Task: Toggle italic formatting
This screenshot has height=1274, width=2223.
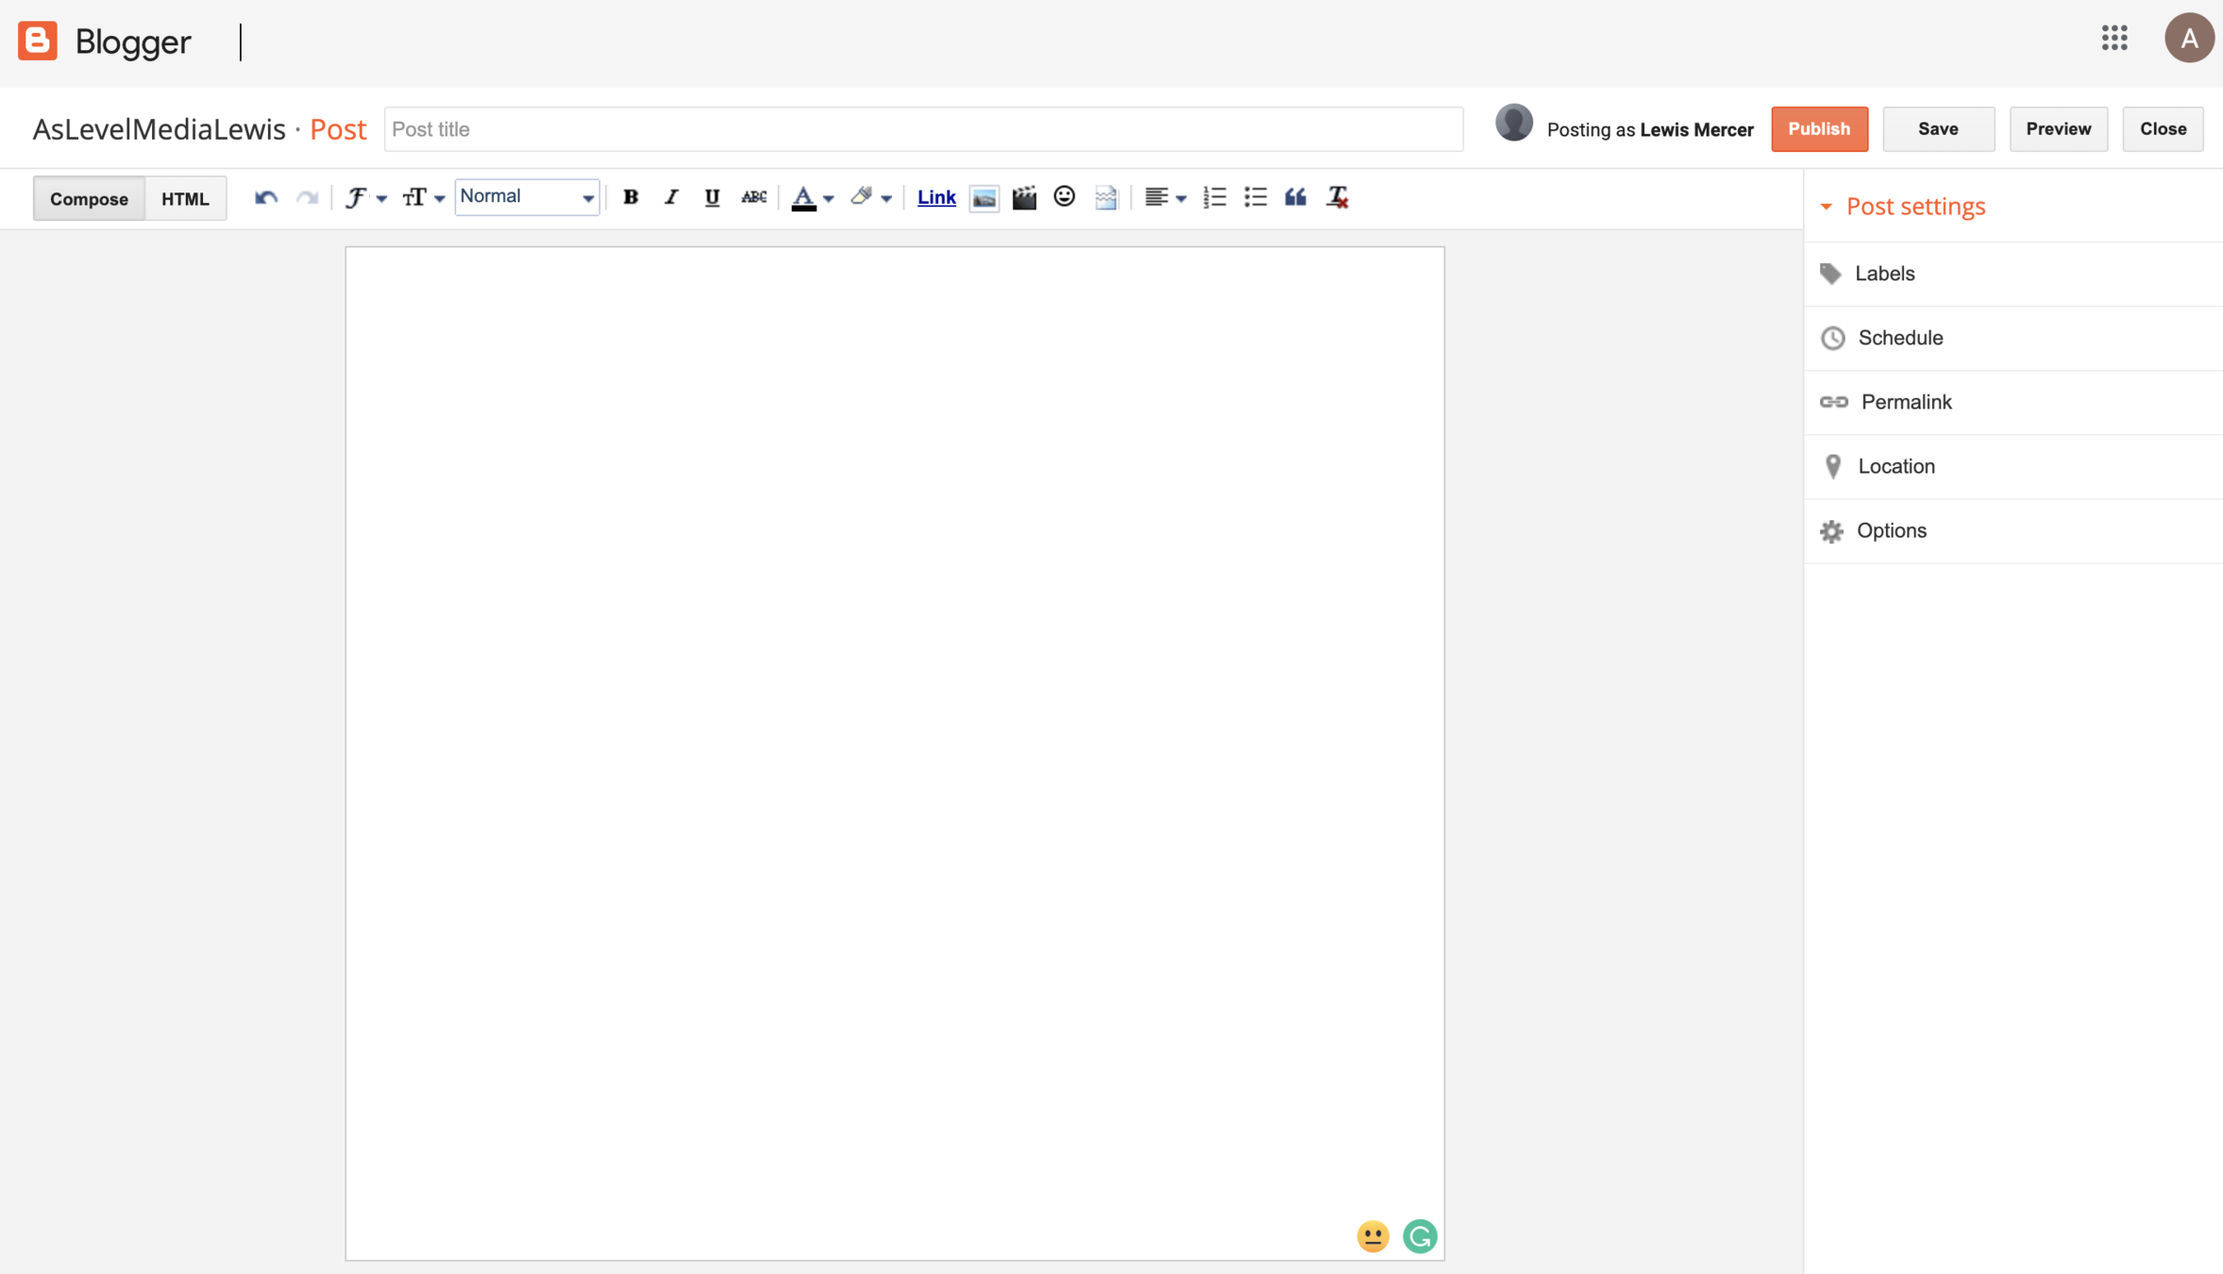Action: coord(671,196)
